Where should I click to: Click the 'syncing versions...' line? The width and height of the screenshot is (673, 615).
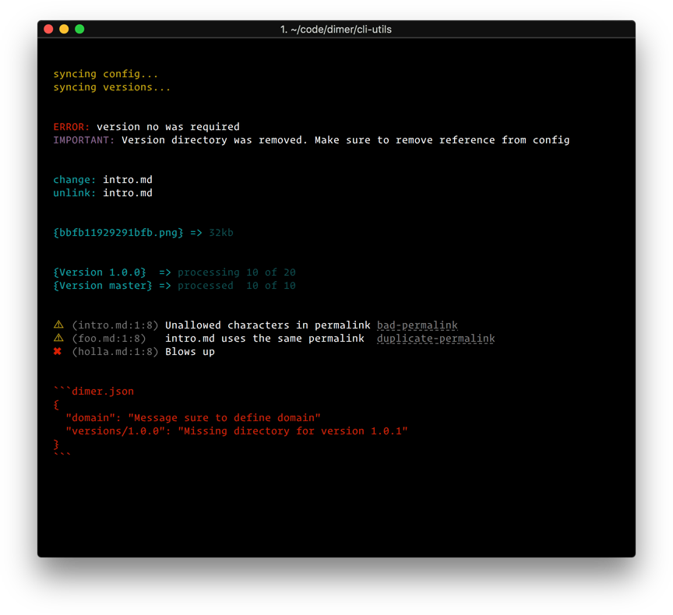[x=111, y=87]
